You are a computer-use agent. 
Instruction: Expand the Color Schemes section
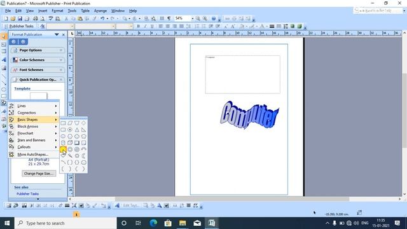[38, 60]
